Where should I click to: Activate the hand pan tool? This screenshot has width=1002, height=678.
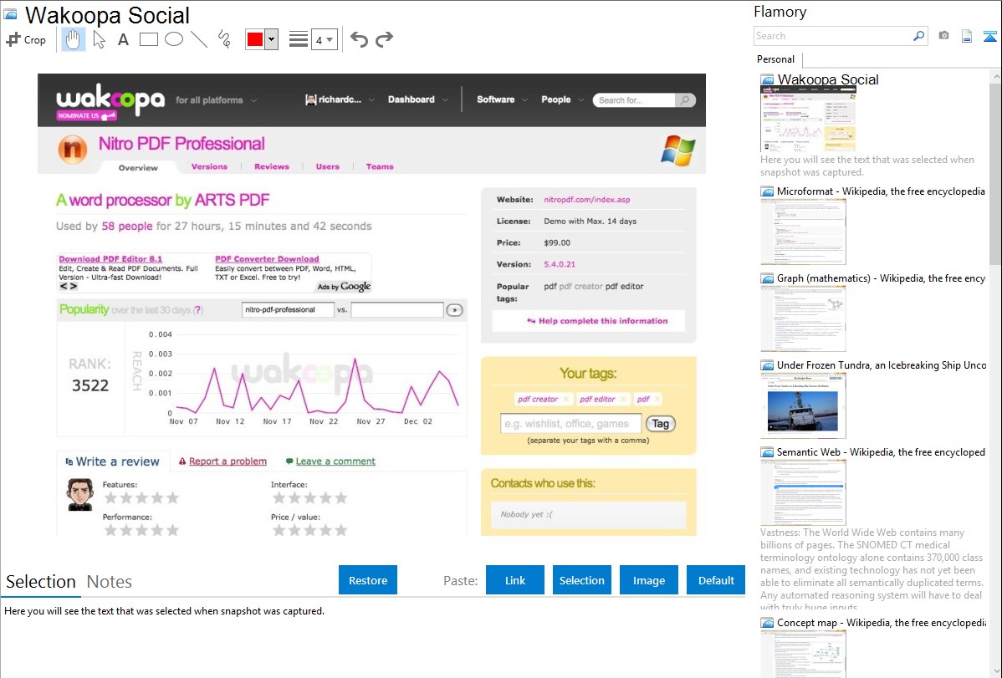(74, 39)
